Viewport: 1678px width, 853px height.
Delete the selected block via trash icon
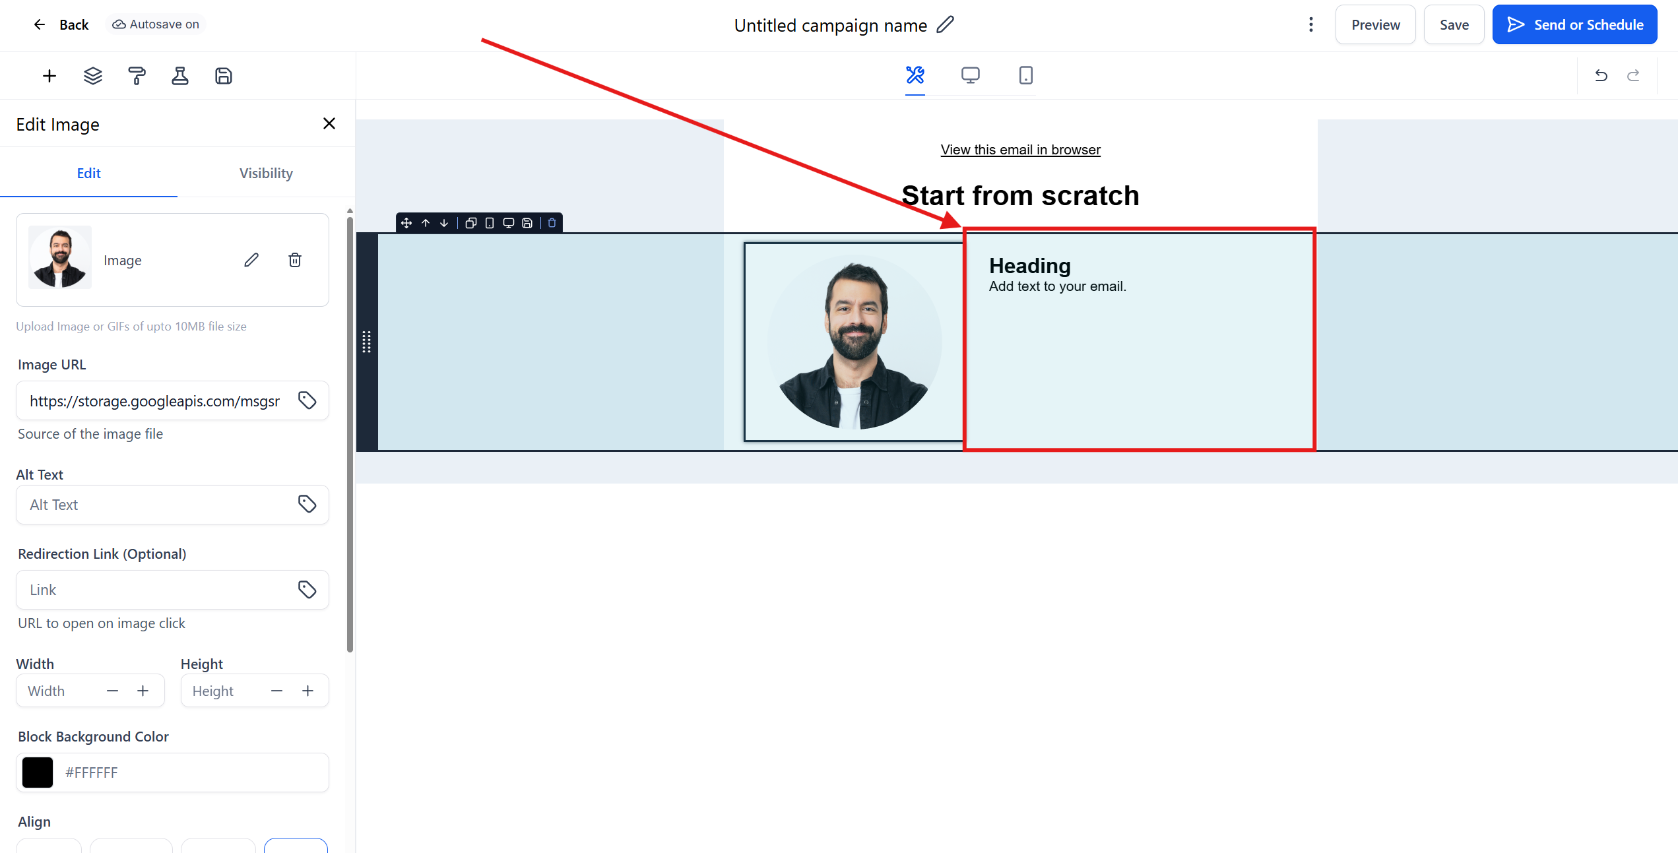552,223
